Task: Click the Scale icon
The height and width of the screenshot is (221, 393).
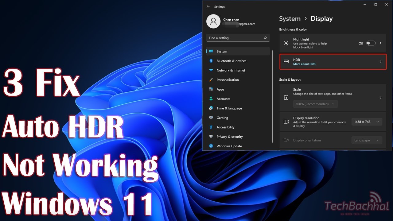Action: (x=286, y=98)
